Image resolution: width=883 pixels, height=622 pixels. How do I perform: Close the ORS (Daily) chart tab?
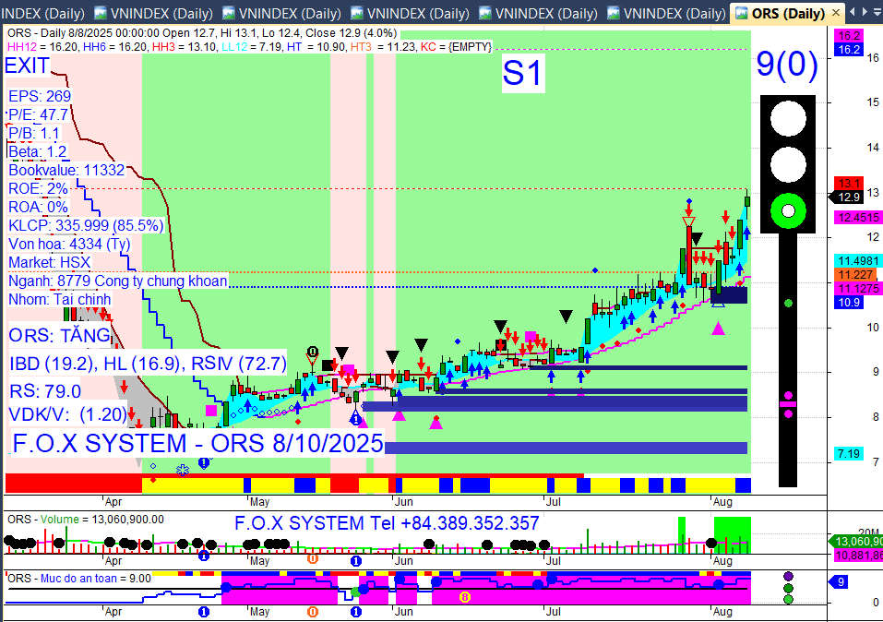click(836, 12)
